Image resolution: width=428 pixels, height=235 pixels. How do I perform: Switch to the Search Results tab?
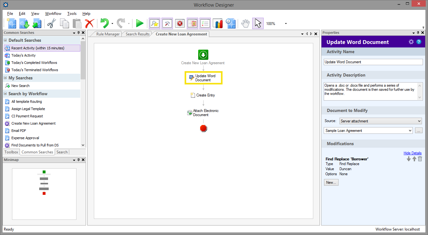[138, 34]
